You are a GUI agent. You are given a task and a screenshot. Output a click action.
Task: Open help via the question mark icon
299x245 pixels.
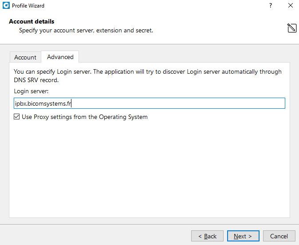(271, 5)
